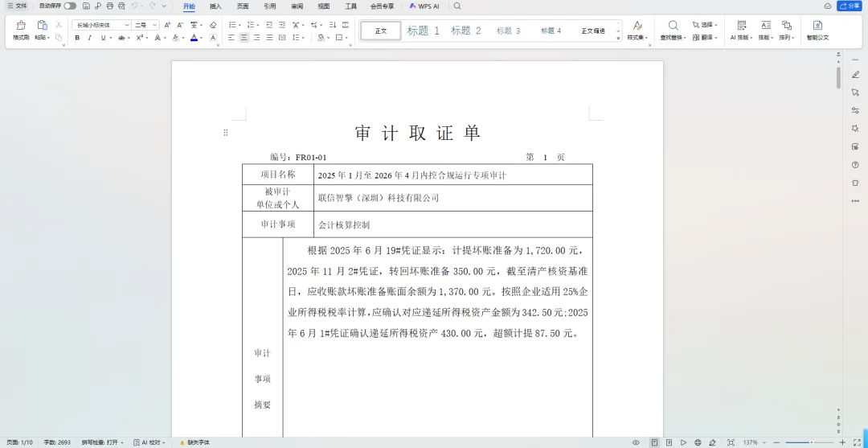
Task: Toggle eye-protection mode in the status bar
Action: [636, 442]
